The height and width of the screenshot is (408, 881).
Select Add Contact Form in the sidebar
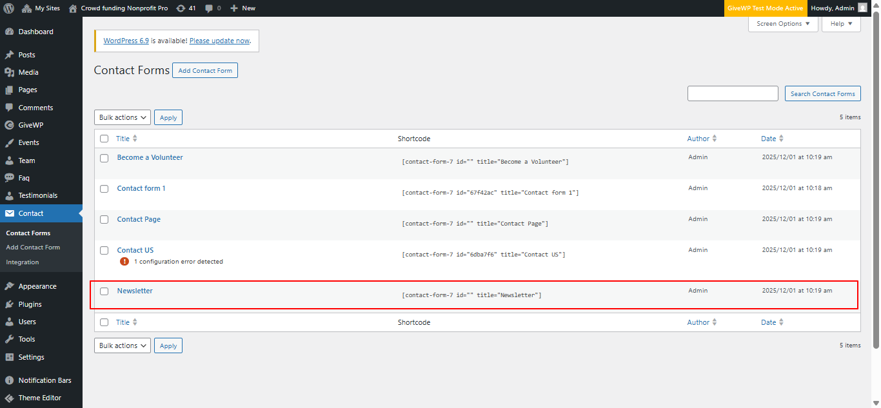click(32, 247)
